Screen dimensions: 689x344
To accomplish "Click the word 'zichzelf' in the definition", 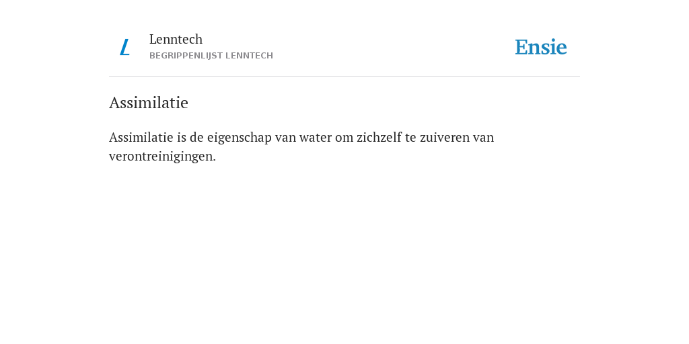I will 379,137.
